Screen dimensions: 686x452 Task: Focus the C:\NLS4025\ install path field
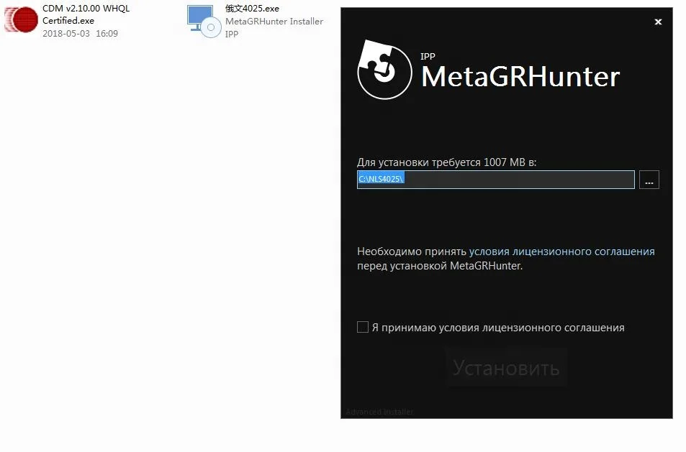coord(496,180)
